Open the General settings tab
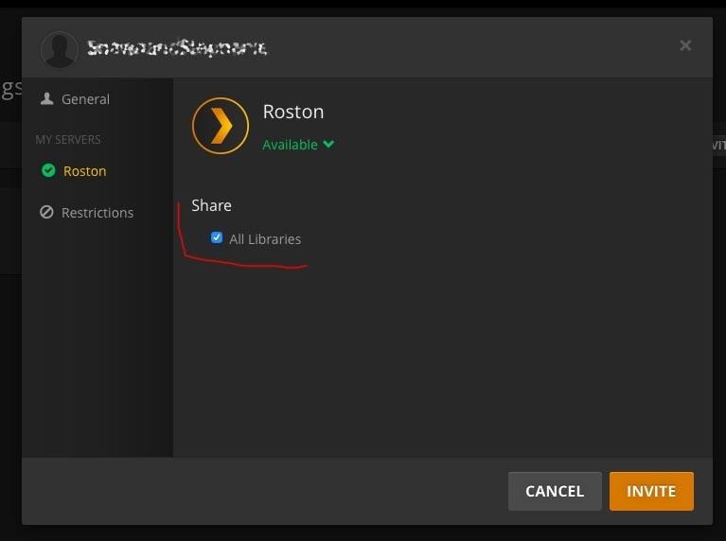The height and width of the screenshot is (541, 726). [x=85, y=99]
